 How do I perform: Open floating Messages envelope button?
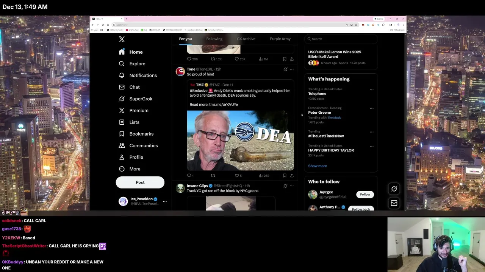click(x=394, y=204)
